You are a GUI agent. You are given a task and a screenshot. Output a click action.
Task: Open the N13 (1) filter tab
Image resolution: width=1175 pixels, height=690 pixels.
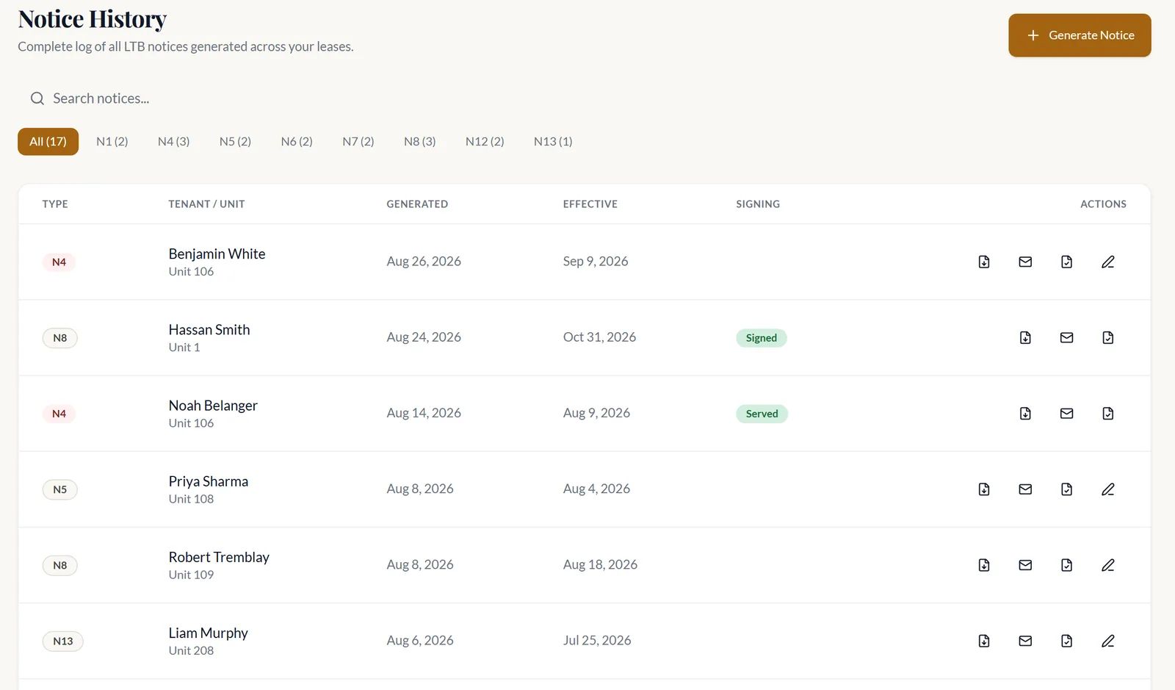553,141
